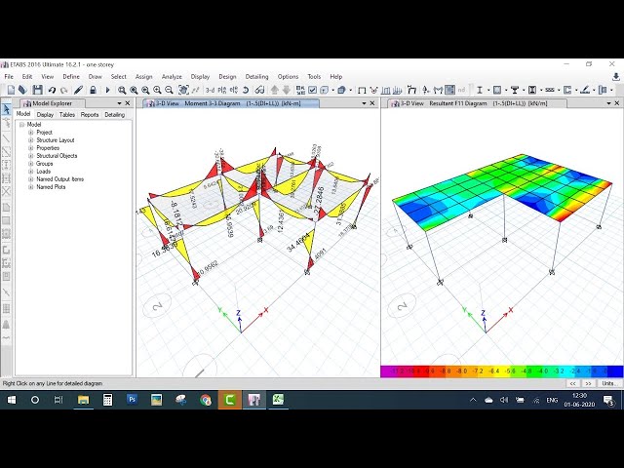The height and width of the screenshot is (468, 624).
Task: Switch to Display tab in Model Explorer
Action: pos(45,115)
